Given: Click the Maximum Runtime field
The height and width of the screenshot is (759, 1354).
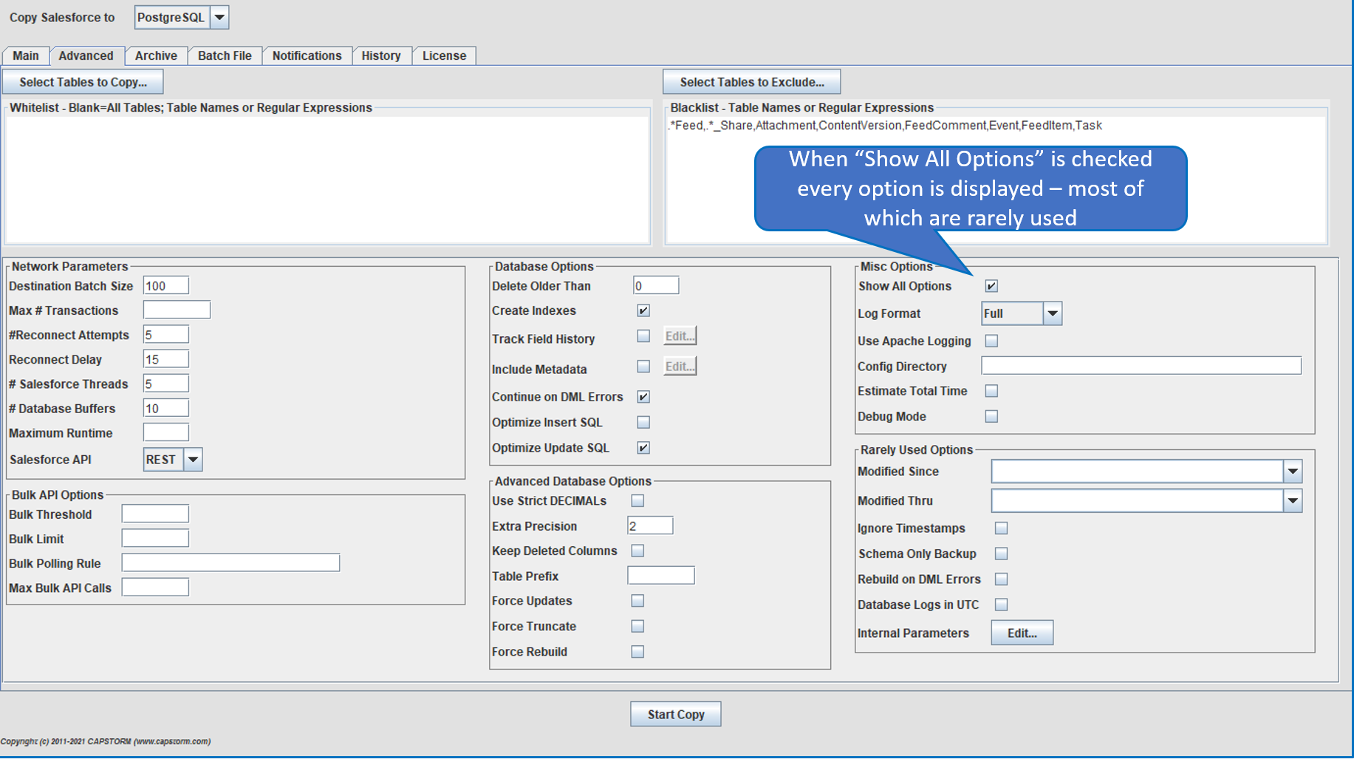Looking at the screenshot, I should click(166, 432).
